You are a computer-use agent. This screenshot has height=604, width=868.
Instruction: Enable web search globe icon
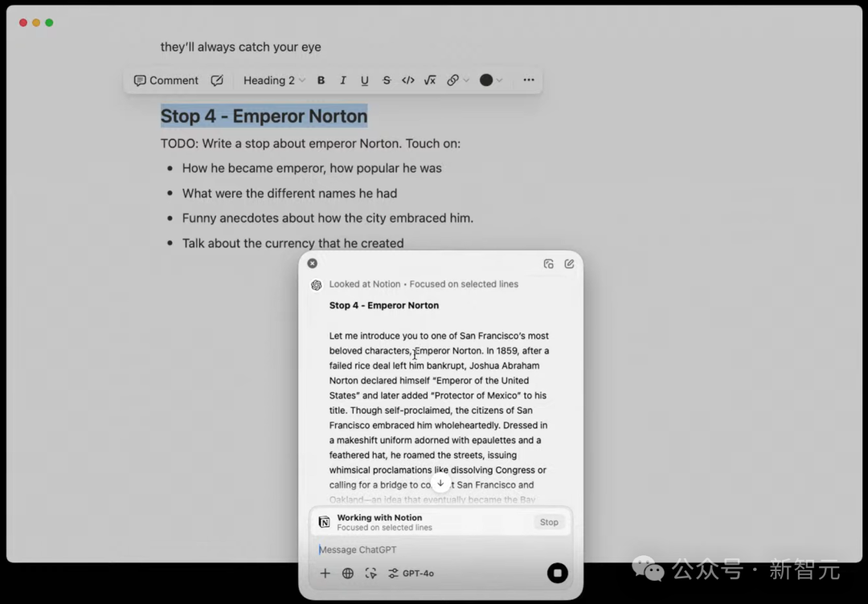click(x=348, y=573)
